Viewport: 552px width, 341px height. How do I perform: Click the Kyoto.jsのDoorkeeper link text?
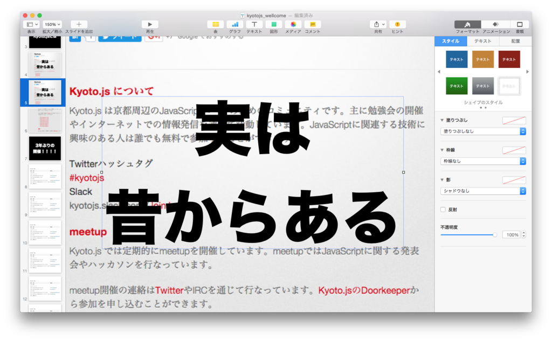[364, 290]
